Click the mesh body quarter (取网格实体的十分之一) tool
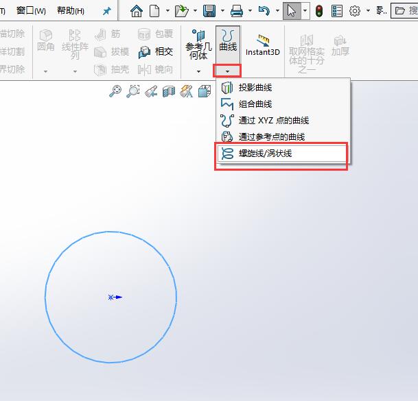 coord(307,54)
